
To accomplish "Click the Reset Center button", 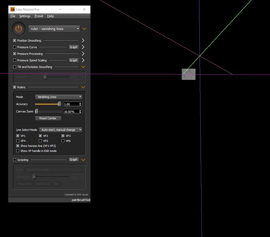I will coord(48,118).
